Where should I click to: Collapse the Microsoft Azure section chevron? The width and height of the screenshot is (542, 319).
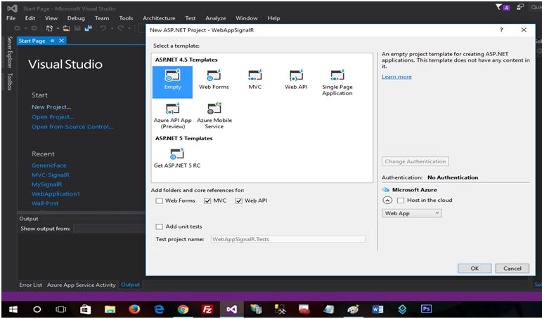click(x=387, y=201)
